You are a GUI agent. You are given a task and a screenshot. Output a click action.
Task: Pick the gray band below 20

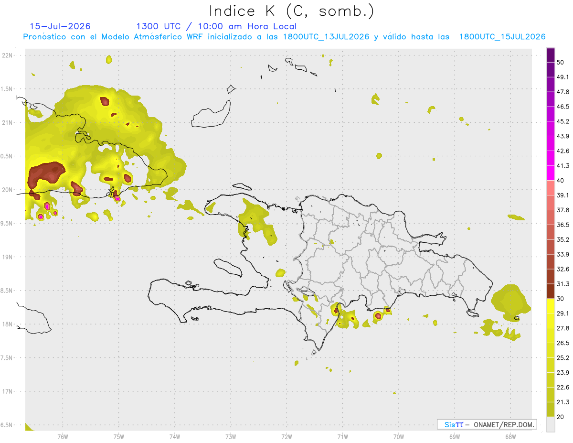click(551, 424)
